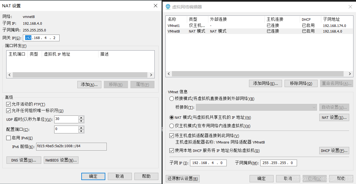Toggle 允许活动的 FTP checkbox
Viewport: 356px width, 184px height.
[8, 104]
